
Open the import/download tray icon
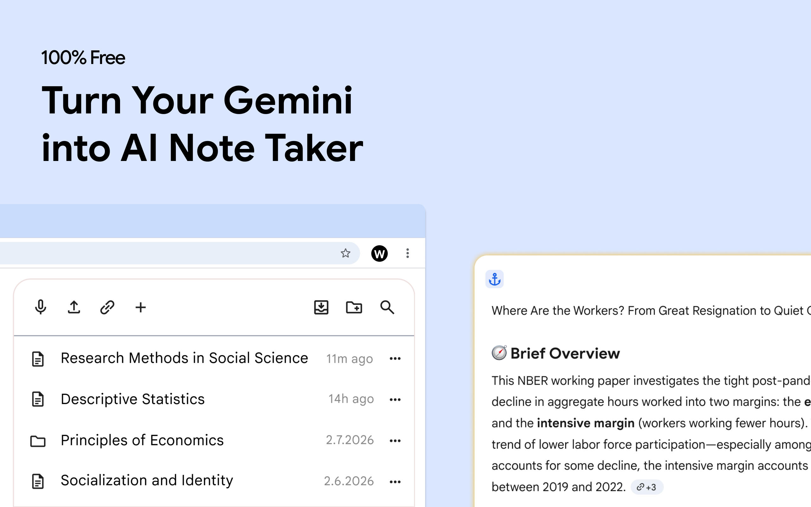point(321,307)
